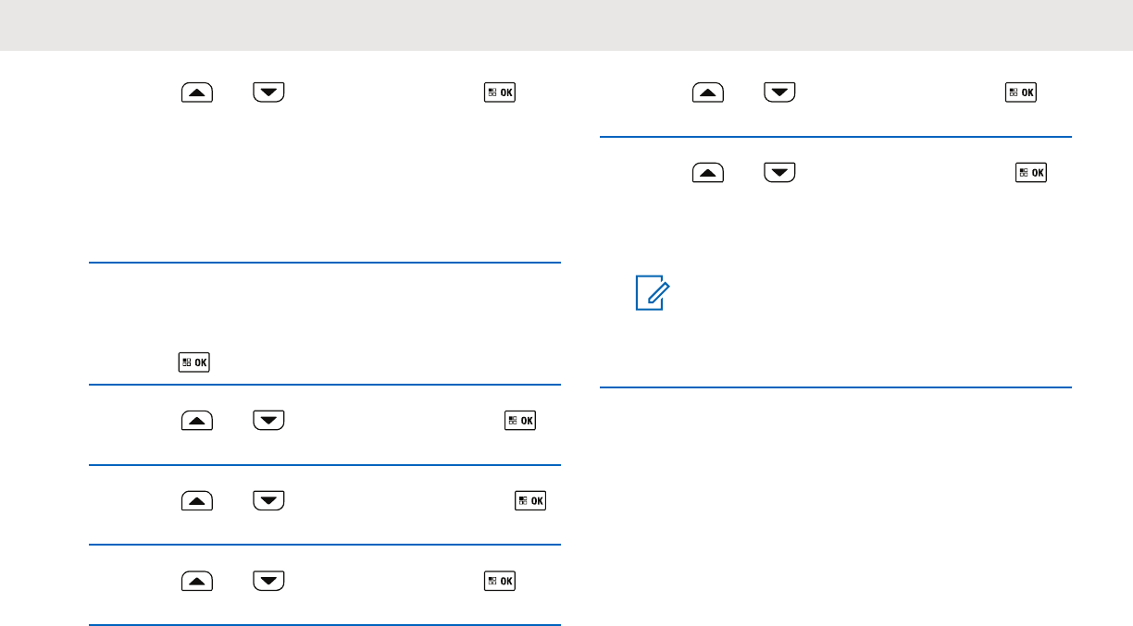1133x626 pixels.
Task: Click the up arrow in the right column's top row
Action: pos(708,92)
